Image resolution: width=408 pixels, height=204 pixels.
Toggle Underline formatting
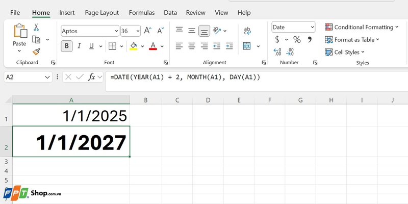point(91,46)
